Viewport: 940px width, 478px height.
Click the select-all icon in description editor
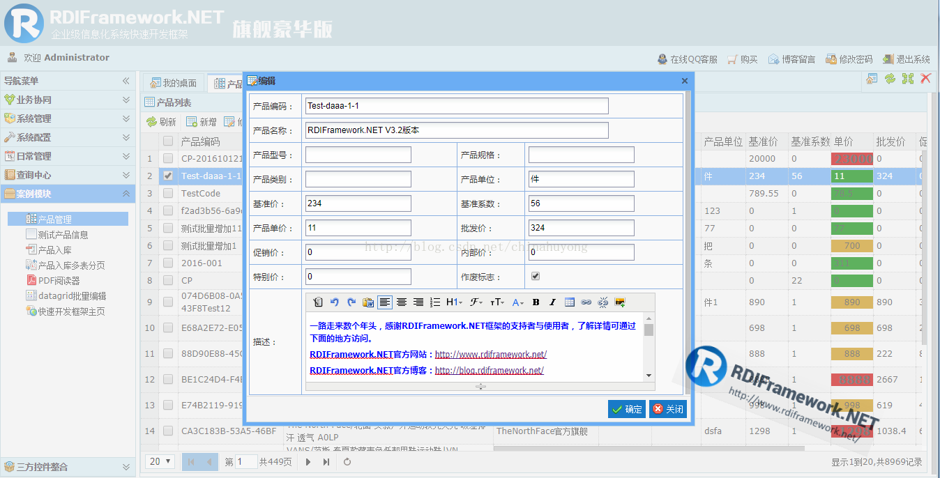point(318,302)
